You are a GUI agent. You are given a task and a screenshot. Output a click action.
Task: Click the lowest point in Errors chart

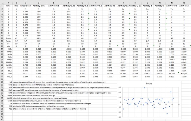pos(167,114)
